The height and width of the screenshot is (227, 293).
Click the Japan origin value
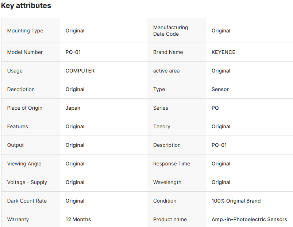tap(73, 108)
